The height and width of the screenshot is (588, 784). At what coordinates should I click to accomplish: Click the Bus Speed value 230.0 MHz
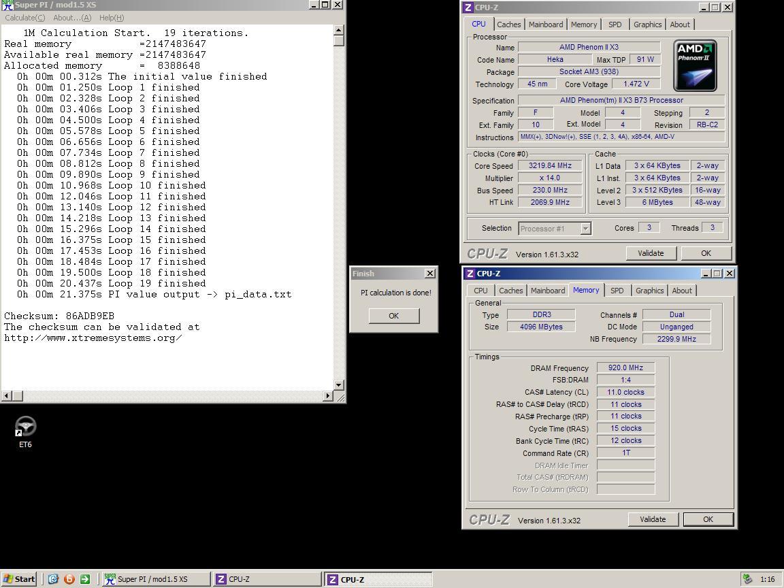coord(549,190)
